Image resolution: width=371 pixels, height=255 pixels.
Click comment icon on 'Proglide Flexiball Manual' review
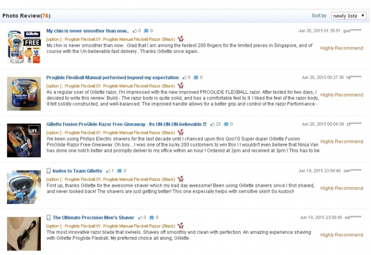point(196,77)
